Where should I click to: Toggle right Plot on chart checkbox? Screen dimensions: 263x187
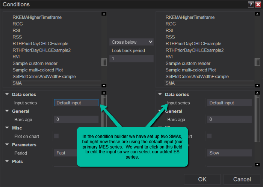(x=209, y=136)
